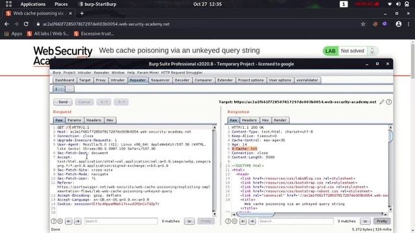Switch to the Proxy tab
The width and height of the screenshot is (415, 233).
(101, 80)
